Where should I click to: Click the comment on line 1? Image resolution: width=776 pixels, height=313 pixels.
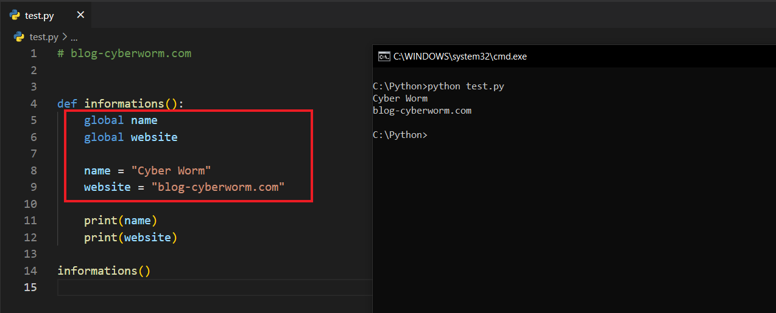click(x=124, y=53)
